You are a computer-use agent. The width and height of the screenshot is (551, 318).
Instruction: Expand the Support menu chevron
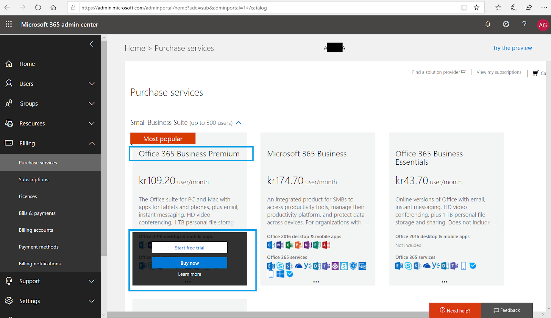[x=92, y=281]
